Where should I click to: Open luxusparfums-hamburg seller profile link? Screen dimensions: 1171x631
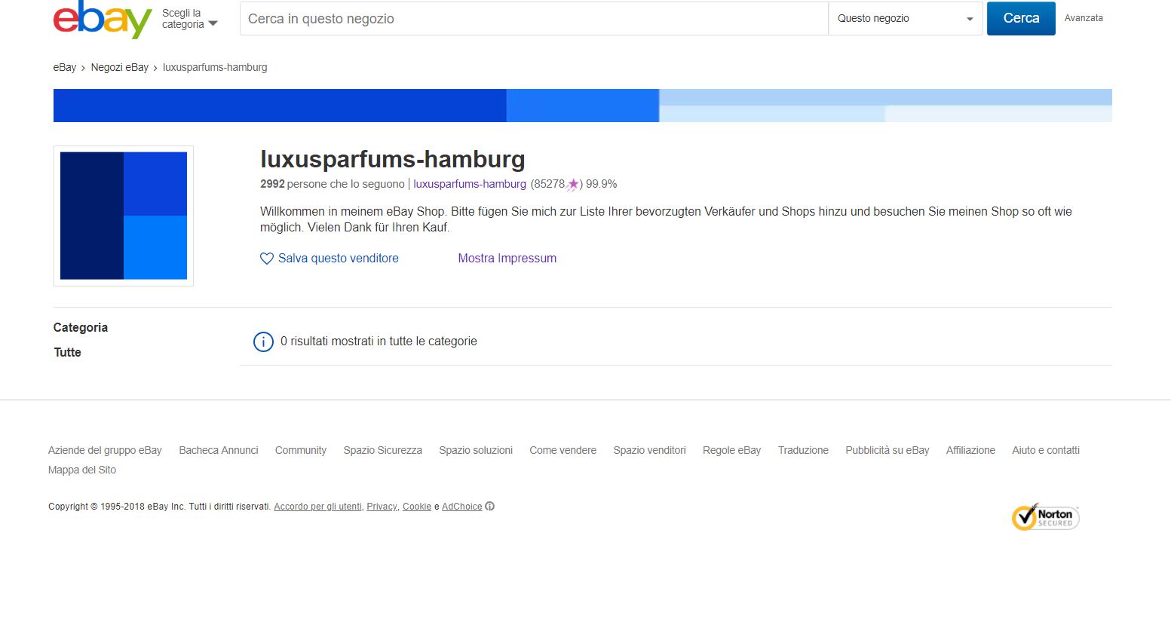click(x=469, y=184)
